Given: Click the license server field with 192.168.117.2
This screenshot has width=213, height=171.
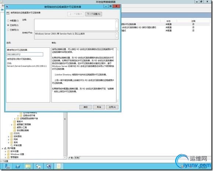Looking at the screenshot, I should [25, 54].
